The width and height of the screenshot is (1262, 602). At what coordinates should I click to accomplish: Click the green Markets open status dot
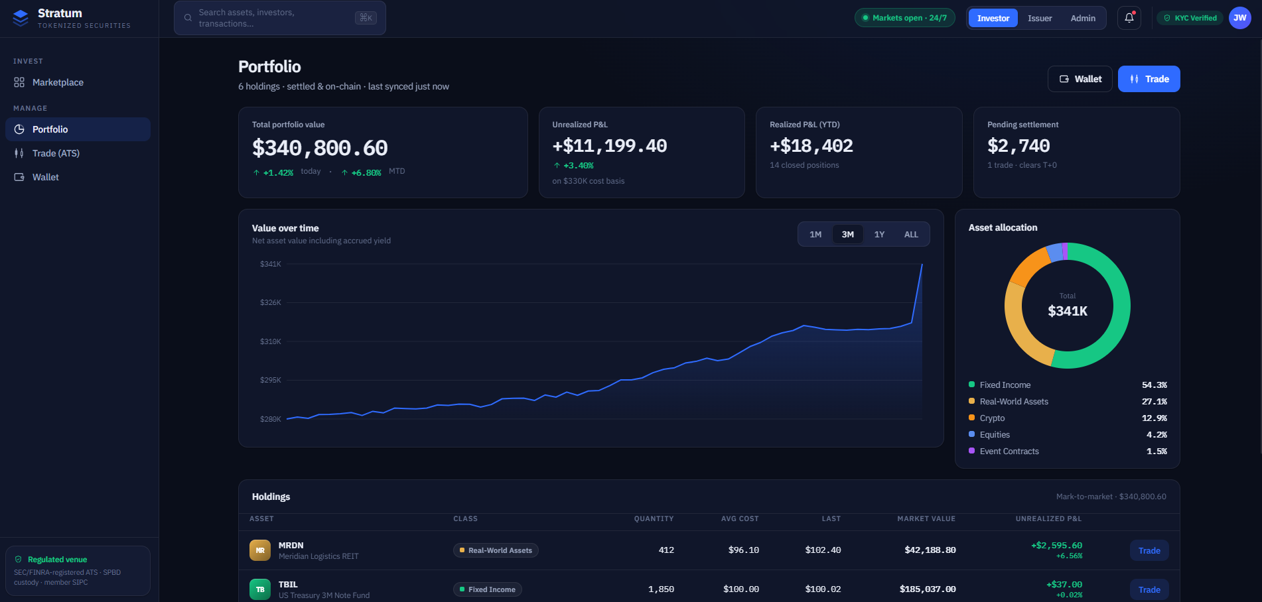[865, 18]
